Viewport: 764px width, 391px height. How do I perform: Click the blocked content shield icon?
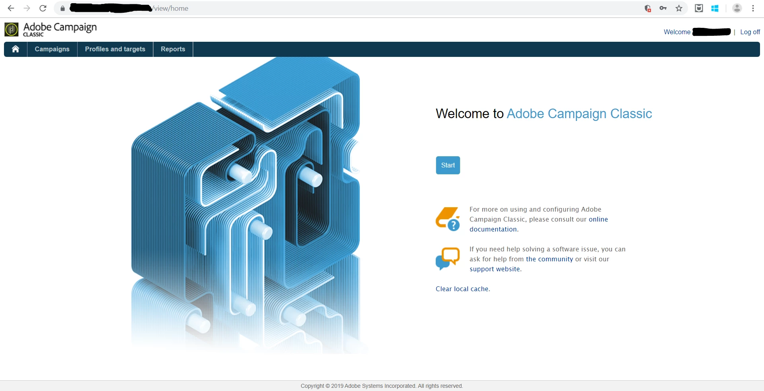click(647, 8)
